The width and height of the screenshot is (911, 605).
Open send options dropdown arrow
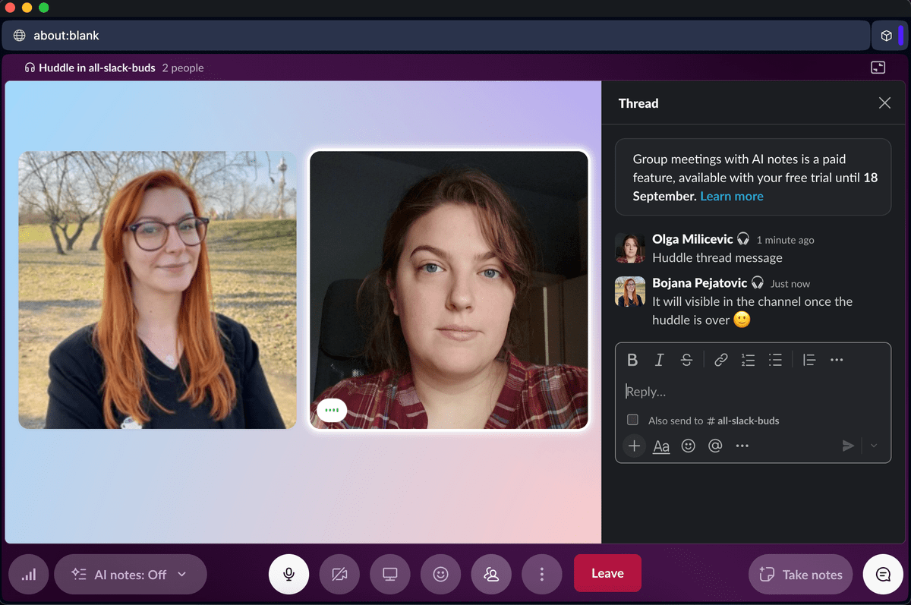[874, 446]
